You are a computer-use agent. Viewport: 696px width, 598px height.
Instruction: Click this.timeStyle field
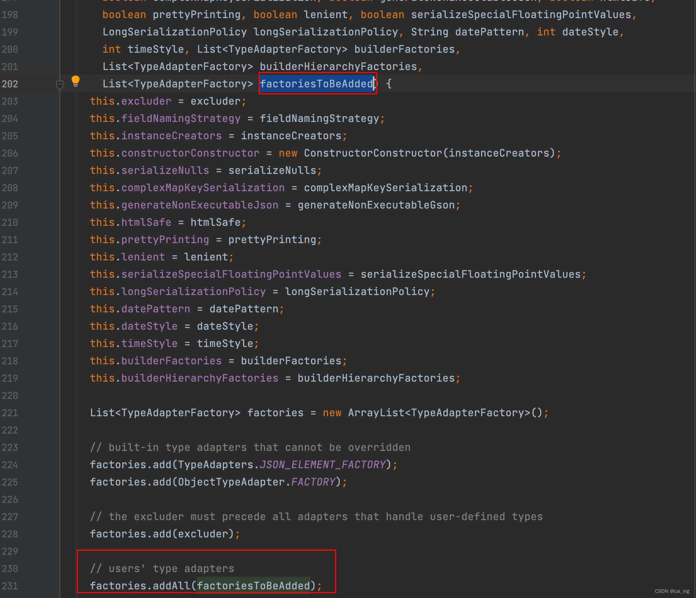134,343
